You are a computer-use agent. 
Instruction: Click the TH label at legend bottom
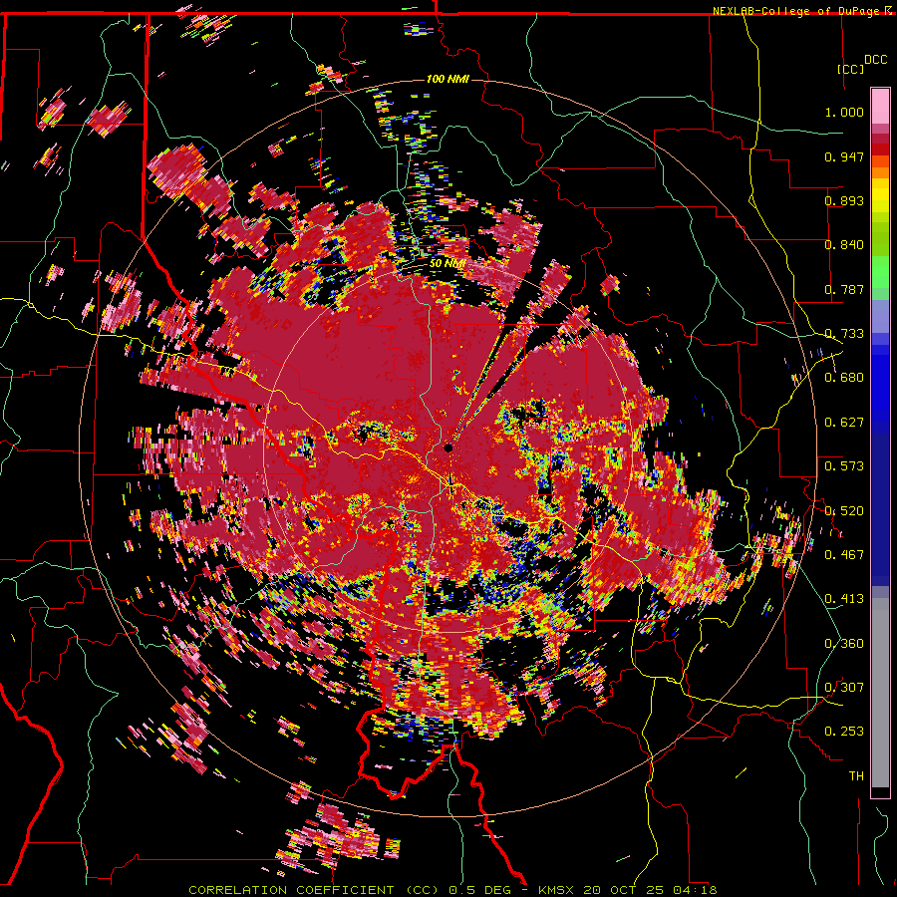[856, 776]
